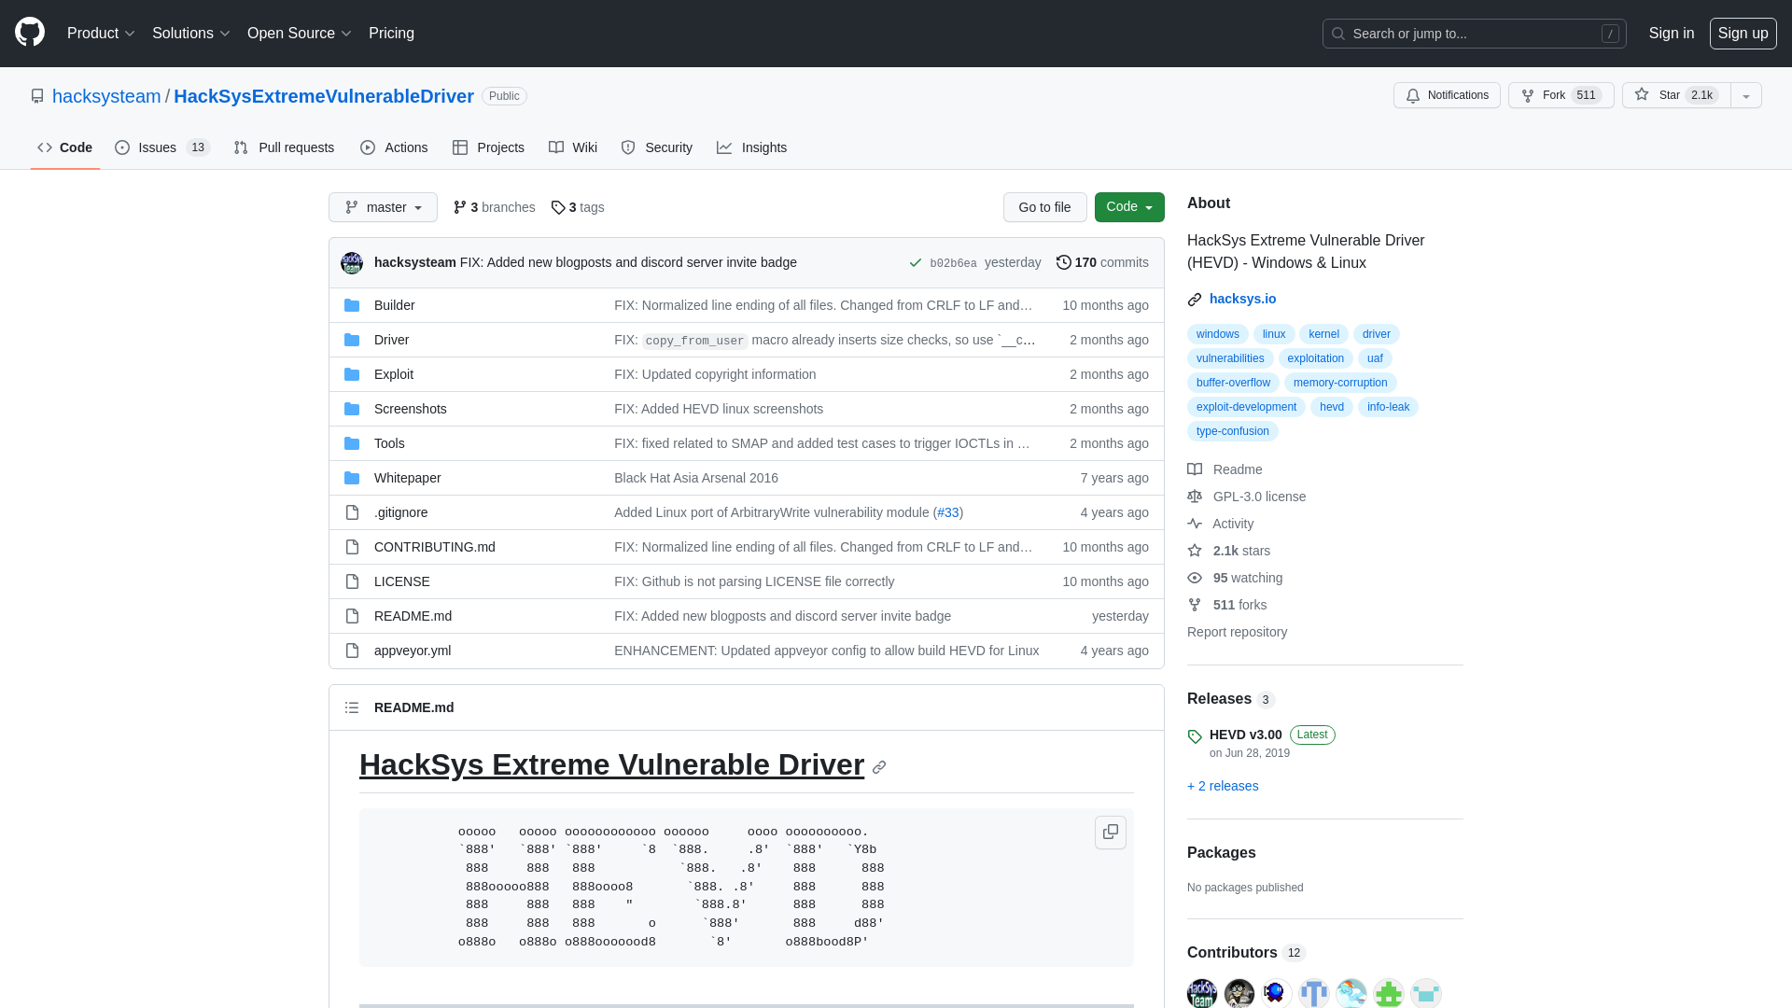Open the green contributor avatar
This screenshot has height=1008, width=1792.
1389,993
